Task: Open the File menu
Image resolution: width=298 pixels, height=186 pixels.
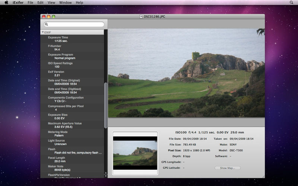Action: [30, 3]
